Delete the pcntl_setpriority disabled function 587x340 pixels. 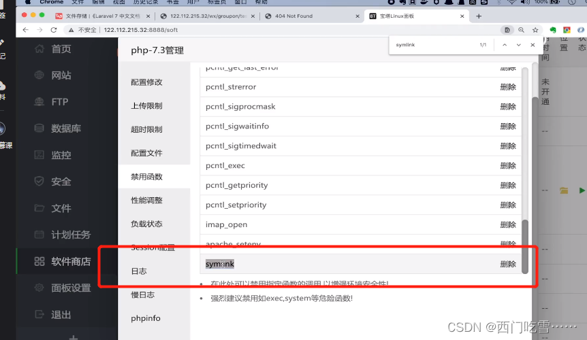508,205
